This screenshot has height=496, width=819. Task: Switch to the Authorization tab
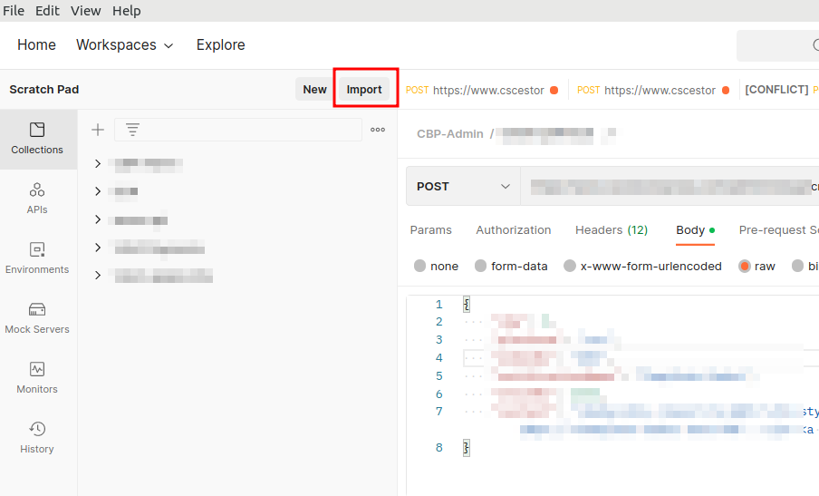click(513, 230)
